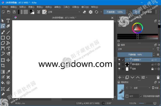The image size is (161, 106).
Task: Select the Polyline tool
Action: [8, 43]
